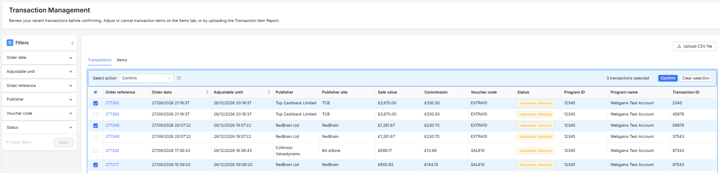Switch to the Transactions tab
The height and width of the screenshot is (173, 720).
[99, 60]
